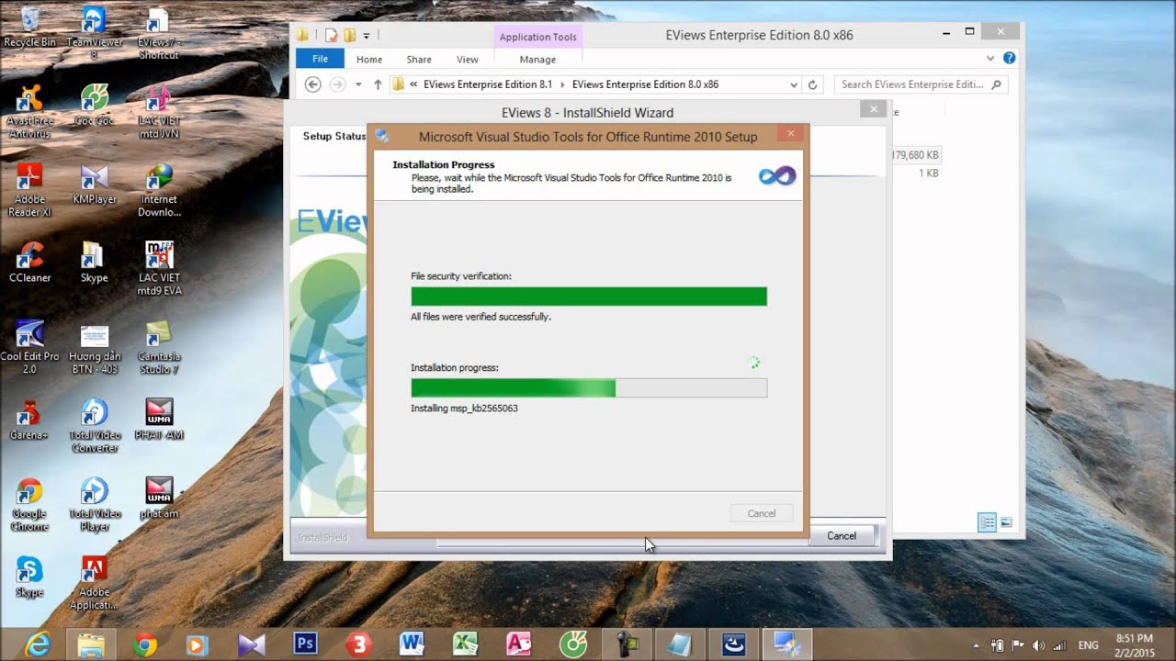This screenshot has height=661, width=1176.
Task: Launch Avast Free Antivirus desktop icon
Action: [29, 110]
